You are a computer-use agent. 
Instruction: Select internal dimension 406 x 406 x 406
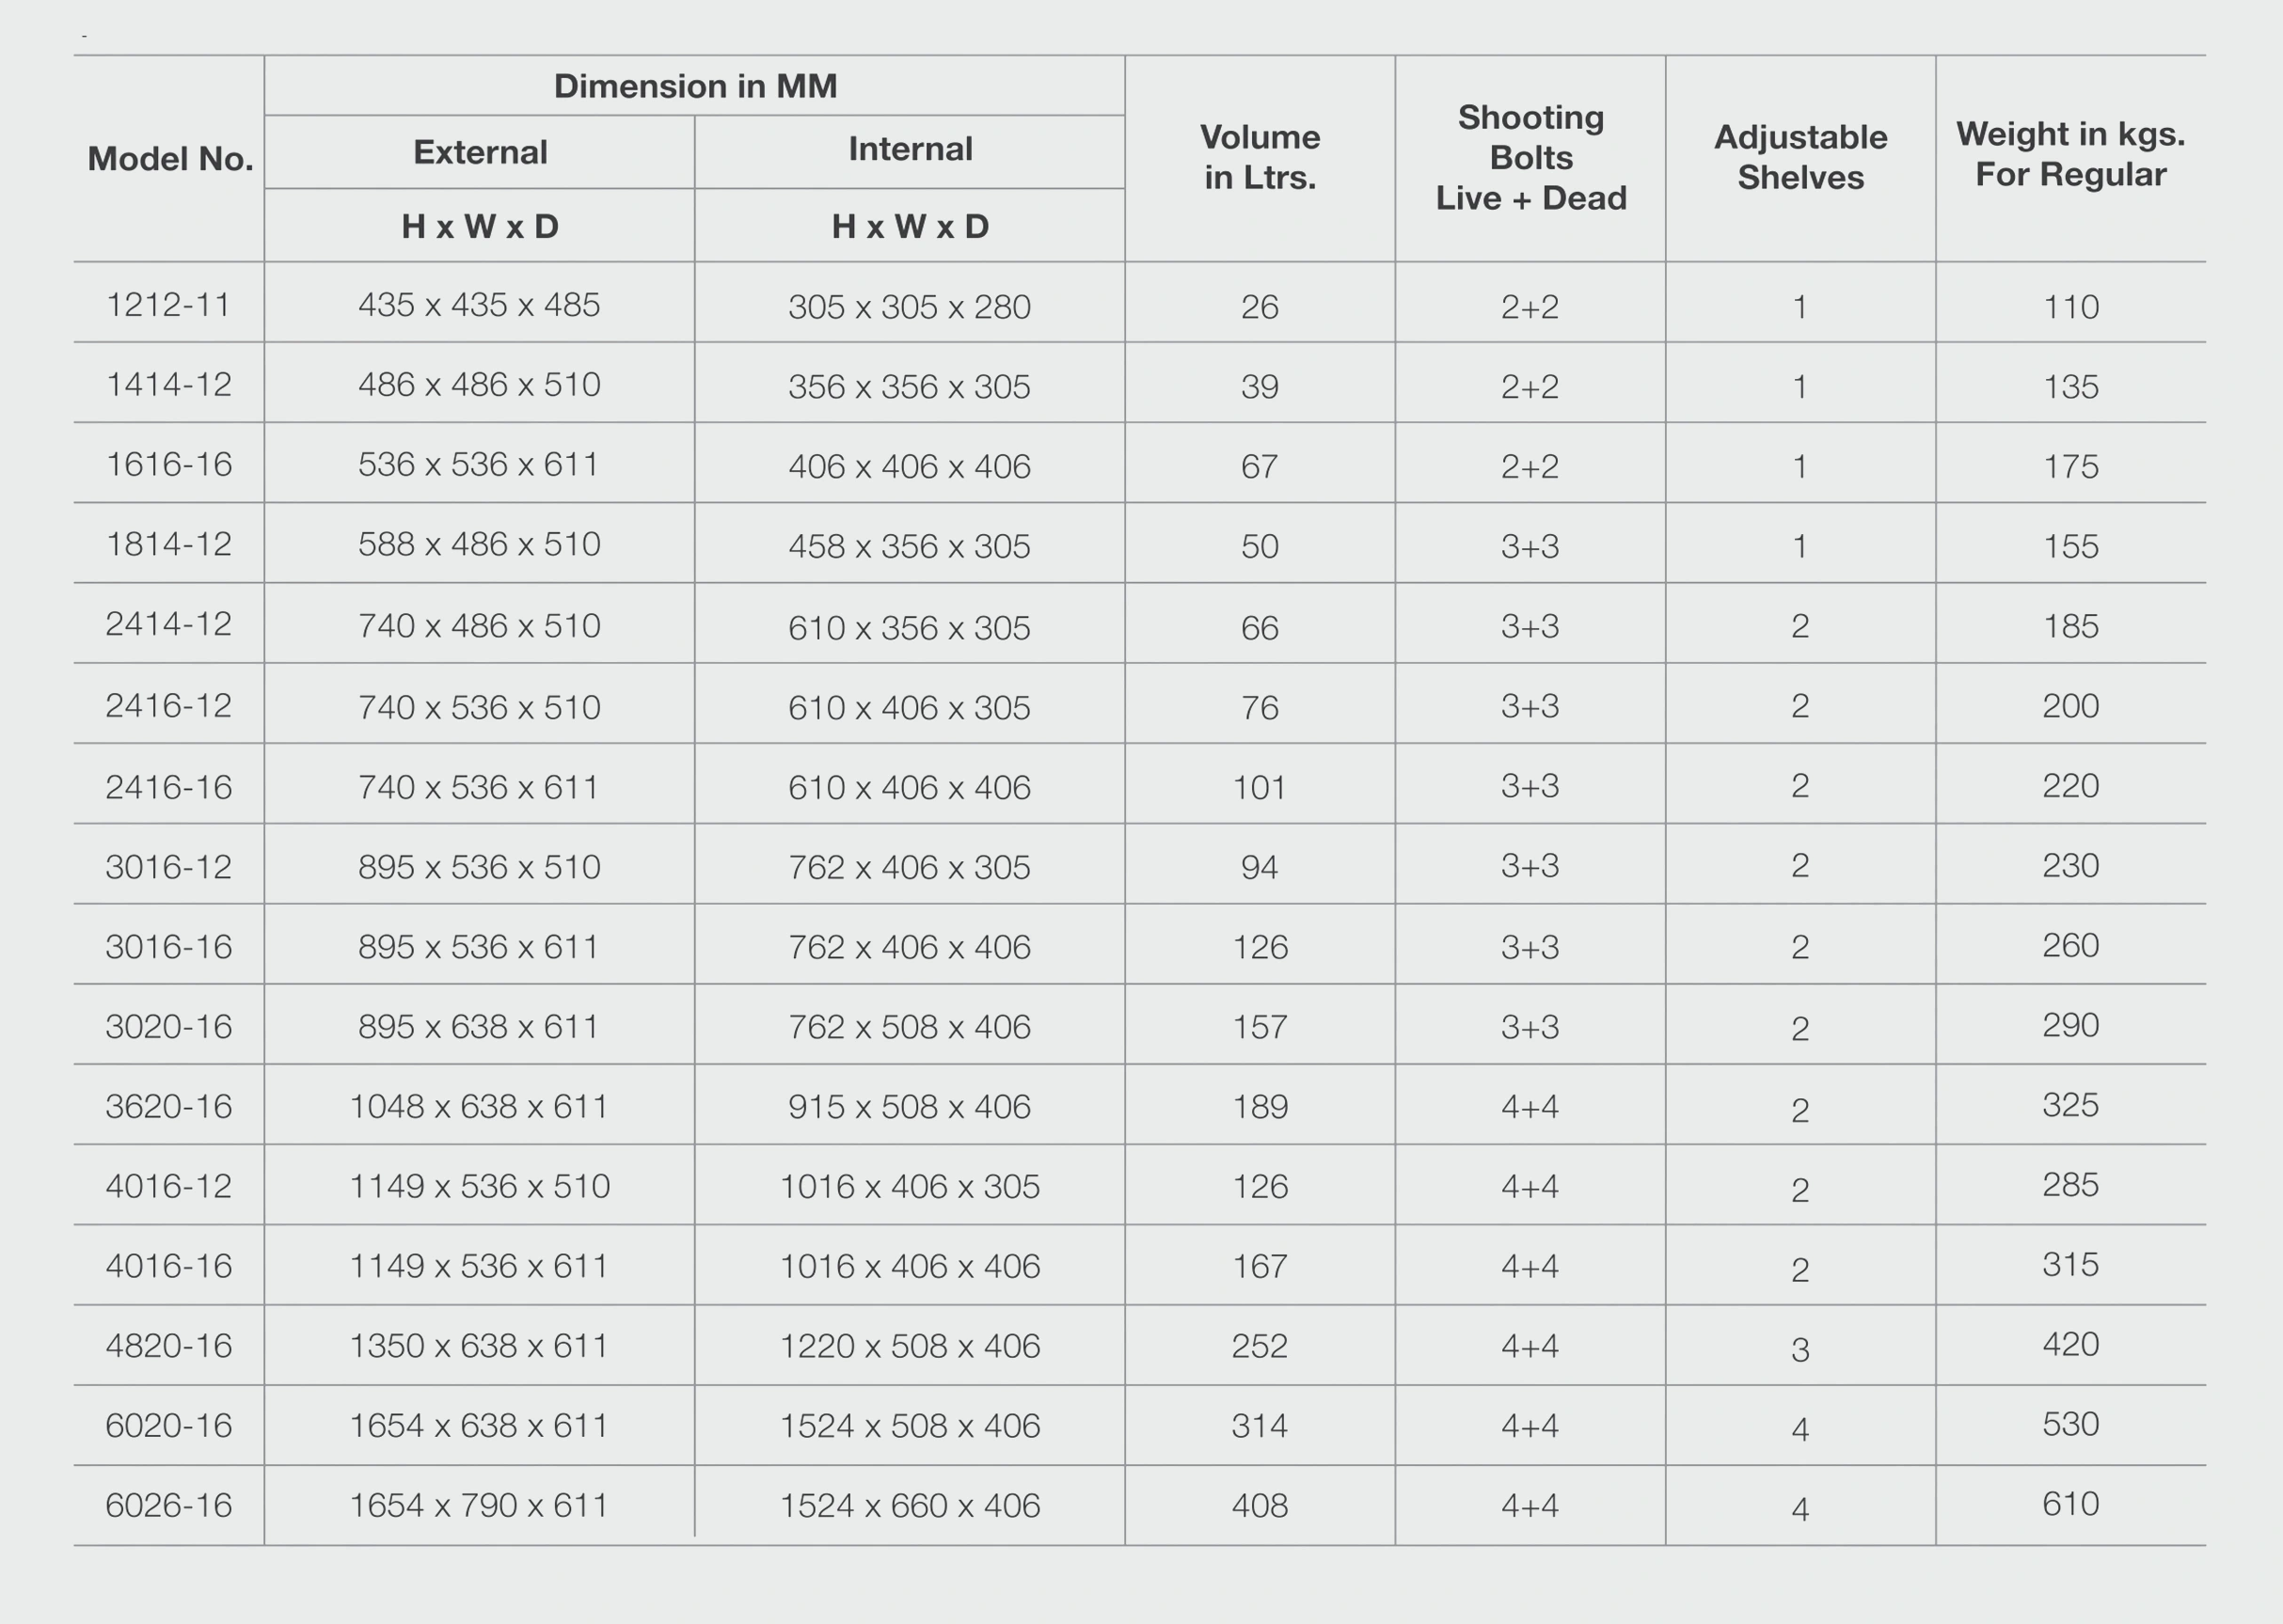[x=910, y=466]
